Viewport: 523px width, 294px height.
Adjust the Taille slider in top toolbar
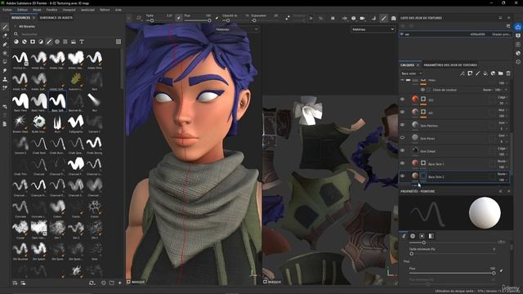pyautogui.click(x=159, y=20)
